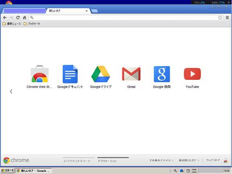Click the web store icon in footer
The image size is (232, 174).
point(226,161)
